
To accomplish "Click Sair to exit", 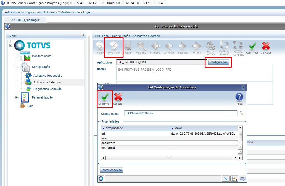I will 30,106.
